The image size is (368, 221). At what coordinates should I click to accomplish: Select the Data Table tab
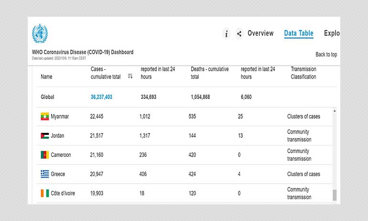pyautogui.click(x=299, y=33)
